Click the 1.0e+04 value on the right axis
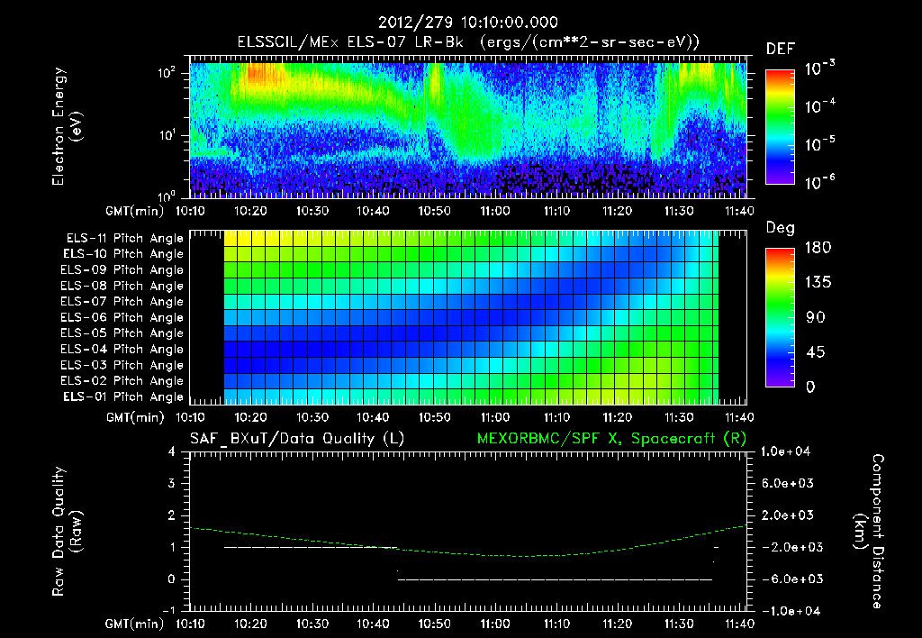Image resolution: width=922 pixels, height=638 pixels. [x=785, y=451]
